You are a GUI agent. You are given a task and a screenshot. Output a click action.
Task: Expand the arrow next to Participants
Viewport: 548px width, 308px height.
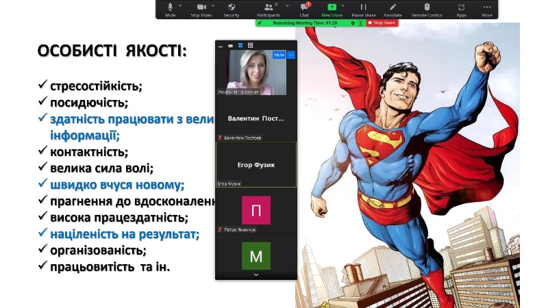point(287,6)
